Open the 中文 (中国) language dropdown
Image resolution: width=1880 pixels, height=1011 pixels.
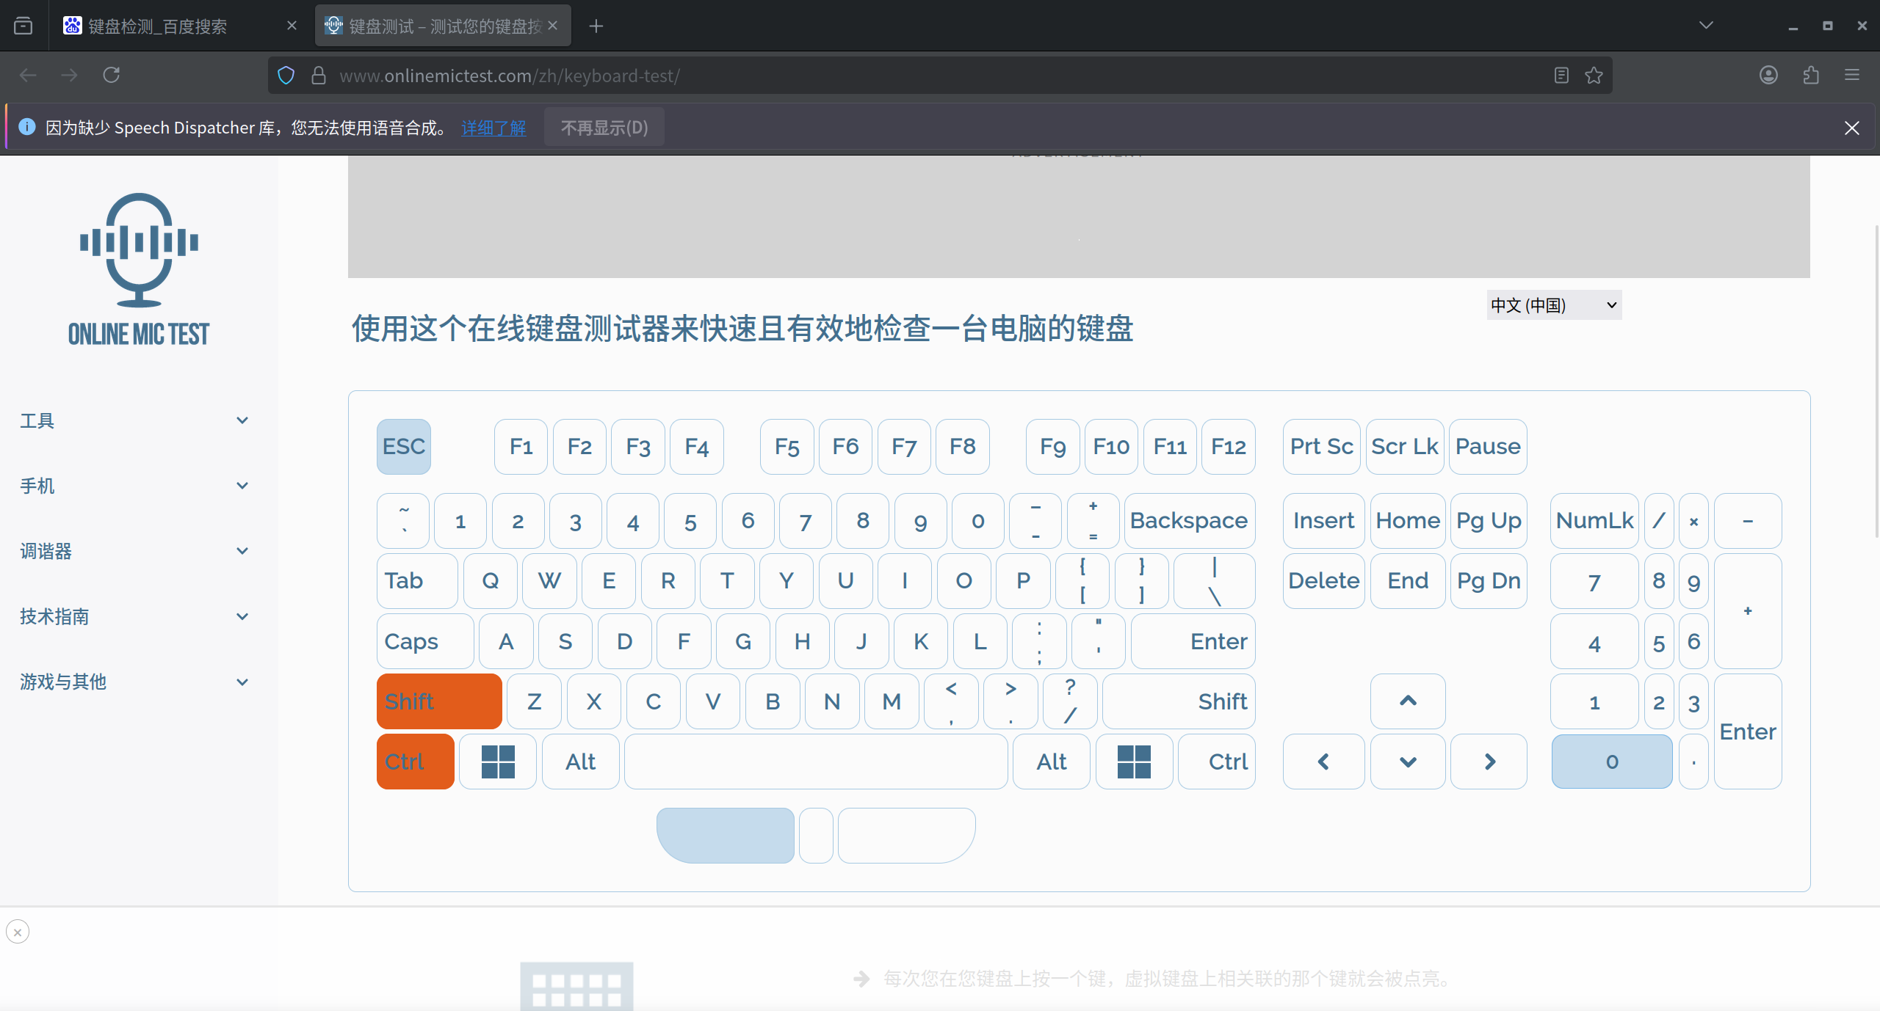[1554, 305]
